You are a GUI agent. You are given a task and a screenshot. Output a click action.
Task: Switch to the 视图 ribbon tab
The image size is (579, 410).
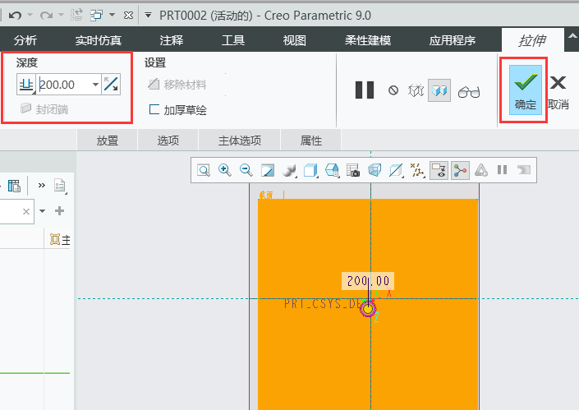point(294,40)
